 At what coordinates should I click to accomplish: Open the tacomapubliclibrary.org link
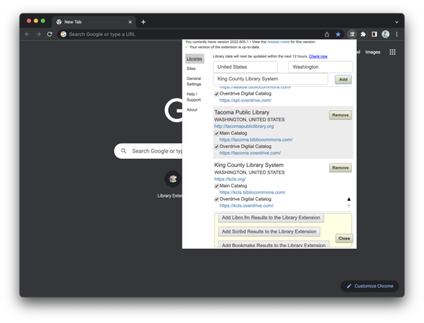tap(244, 127)
